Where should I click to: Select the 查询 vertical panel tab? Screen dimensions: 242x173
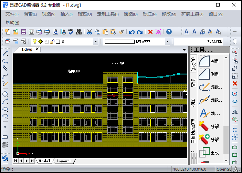(193, 83)
